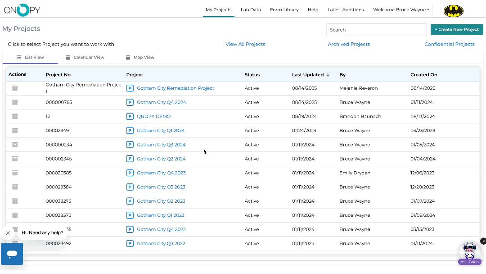486x274 pixels.
Task: Dismiss the Ask Coco widget
Action: [483, 241]
